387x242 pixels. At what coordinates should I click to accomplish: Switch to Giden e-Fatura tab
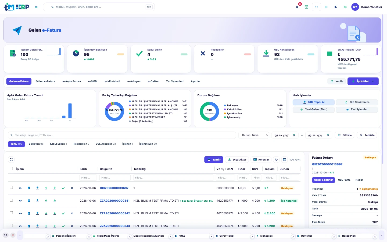[x=45, y=81]
